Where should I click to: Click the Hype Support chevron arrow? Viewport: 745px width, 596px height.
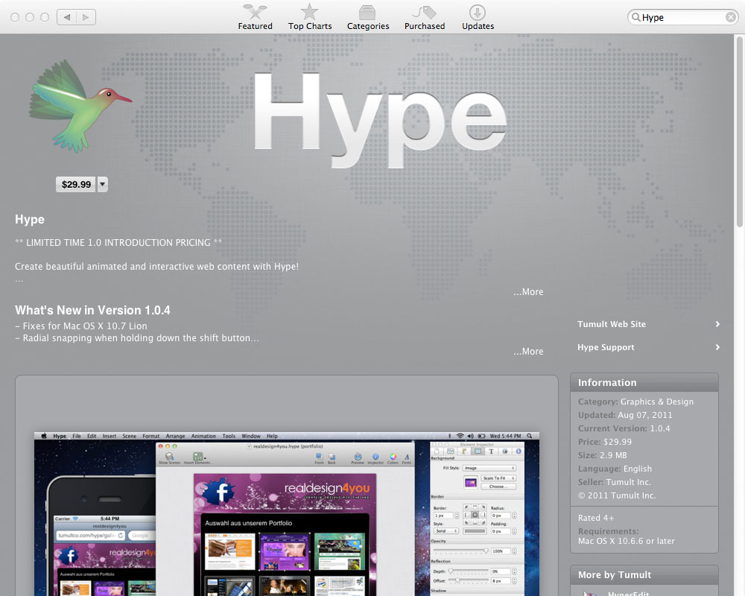point(717,347)
